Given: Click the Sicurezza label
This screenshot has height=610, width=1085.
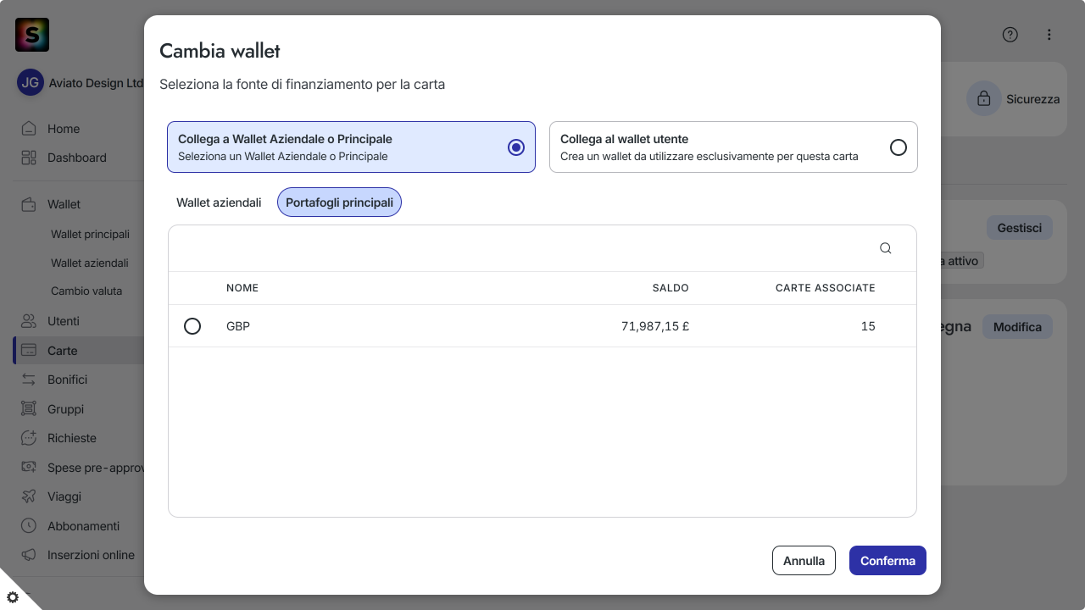Looking at the screenshot, I should click(x=1033, y=99).
